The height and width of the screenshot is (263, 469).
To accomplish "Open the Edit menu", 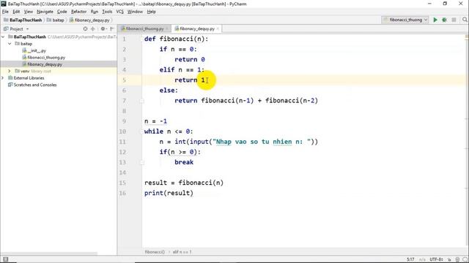I will 16,12.
